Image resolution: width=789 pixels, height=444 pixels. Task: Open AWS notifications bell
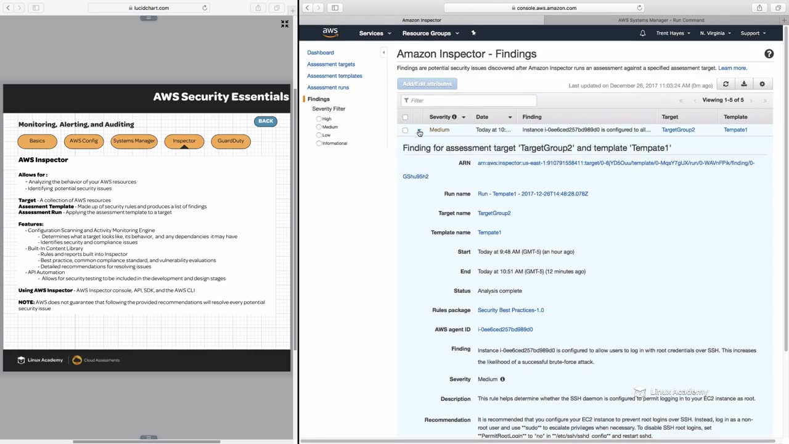point(643,33)
